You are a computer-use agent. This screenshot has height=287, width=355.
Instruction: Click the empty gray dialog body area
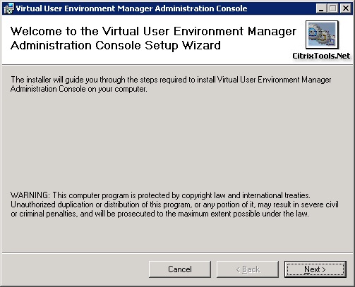(177, 141)
